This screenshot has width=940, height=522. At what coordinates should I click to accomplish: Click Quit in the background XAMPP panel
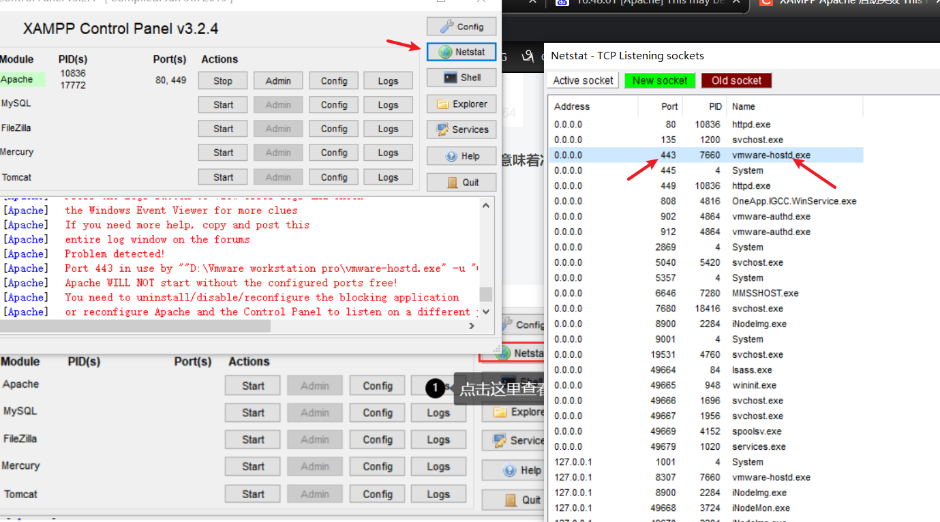pos(513,500)
